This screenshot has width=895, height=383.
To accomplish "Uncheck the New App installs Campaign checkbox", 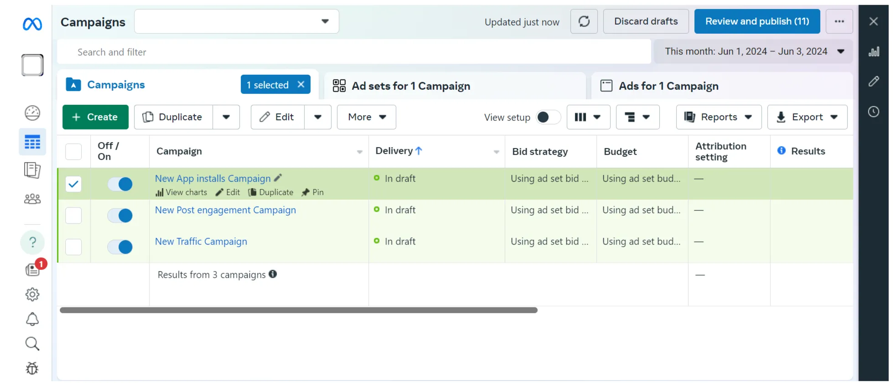I will point(73,184).
